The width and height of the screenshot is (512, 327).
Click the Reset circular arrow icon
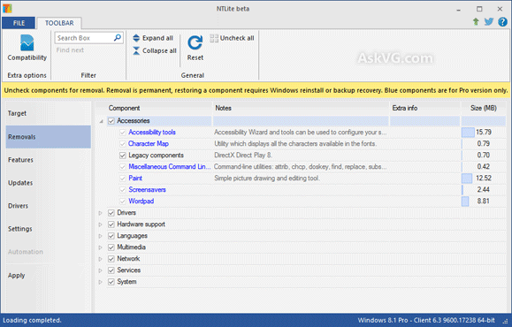pyautogui.click(x=195, y=42)
